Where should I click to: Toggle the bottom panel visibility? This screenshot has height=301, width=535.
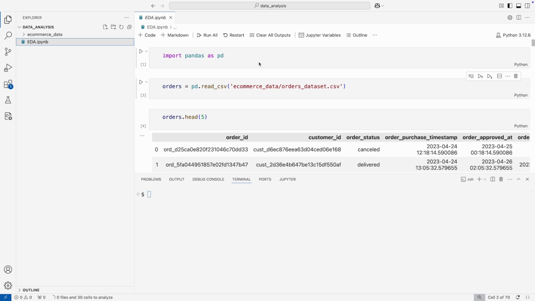pos(519,6)
